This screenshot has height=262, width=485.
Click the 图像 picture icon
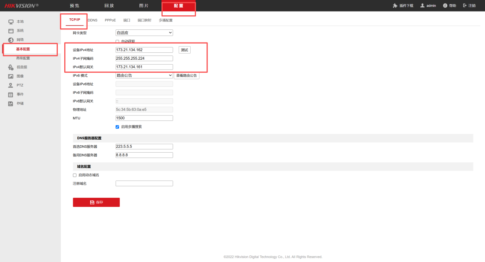pyautogui.click(x=11, y=76)
